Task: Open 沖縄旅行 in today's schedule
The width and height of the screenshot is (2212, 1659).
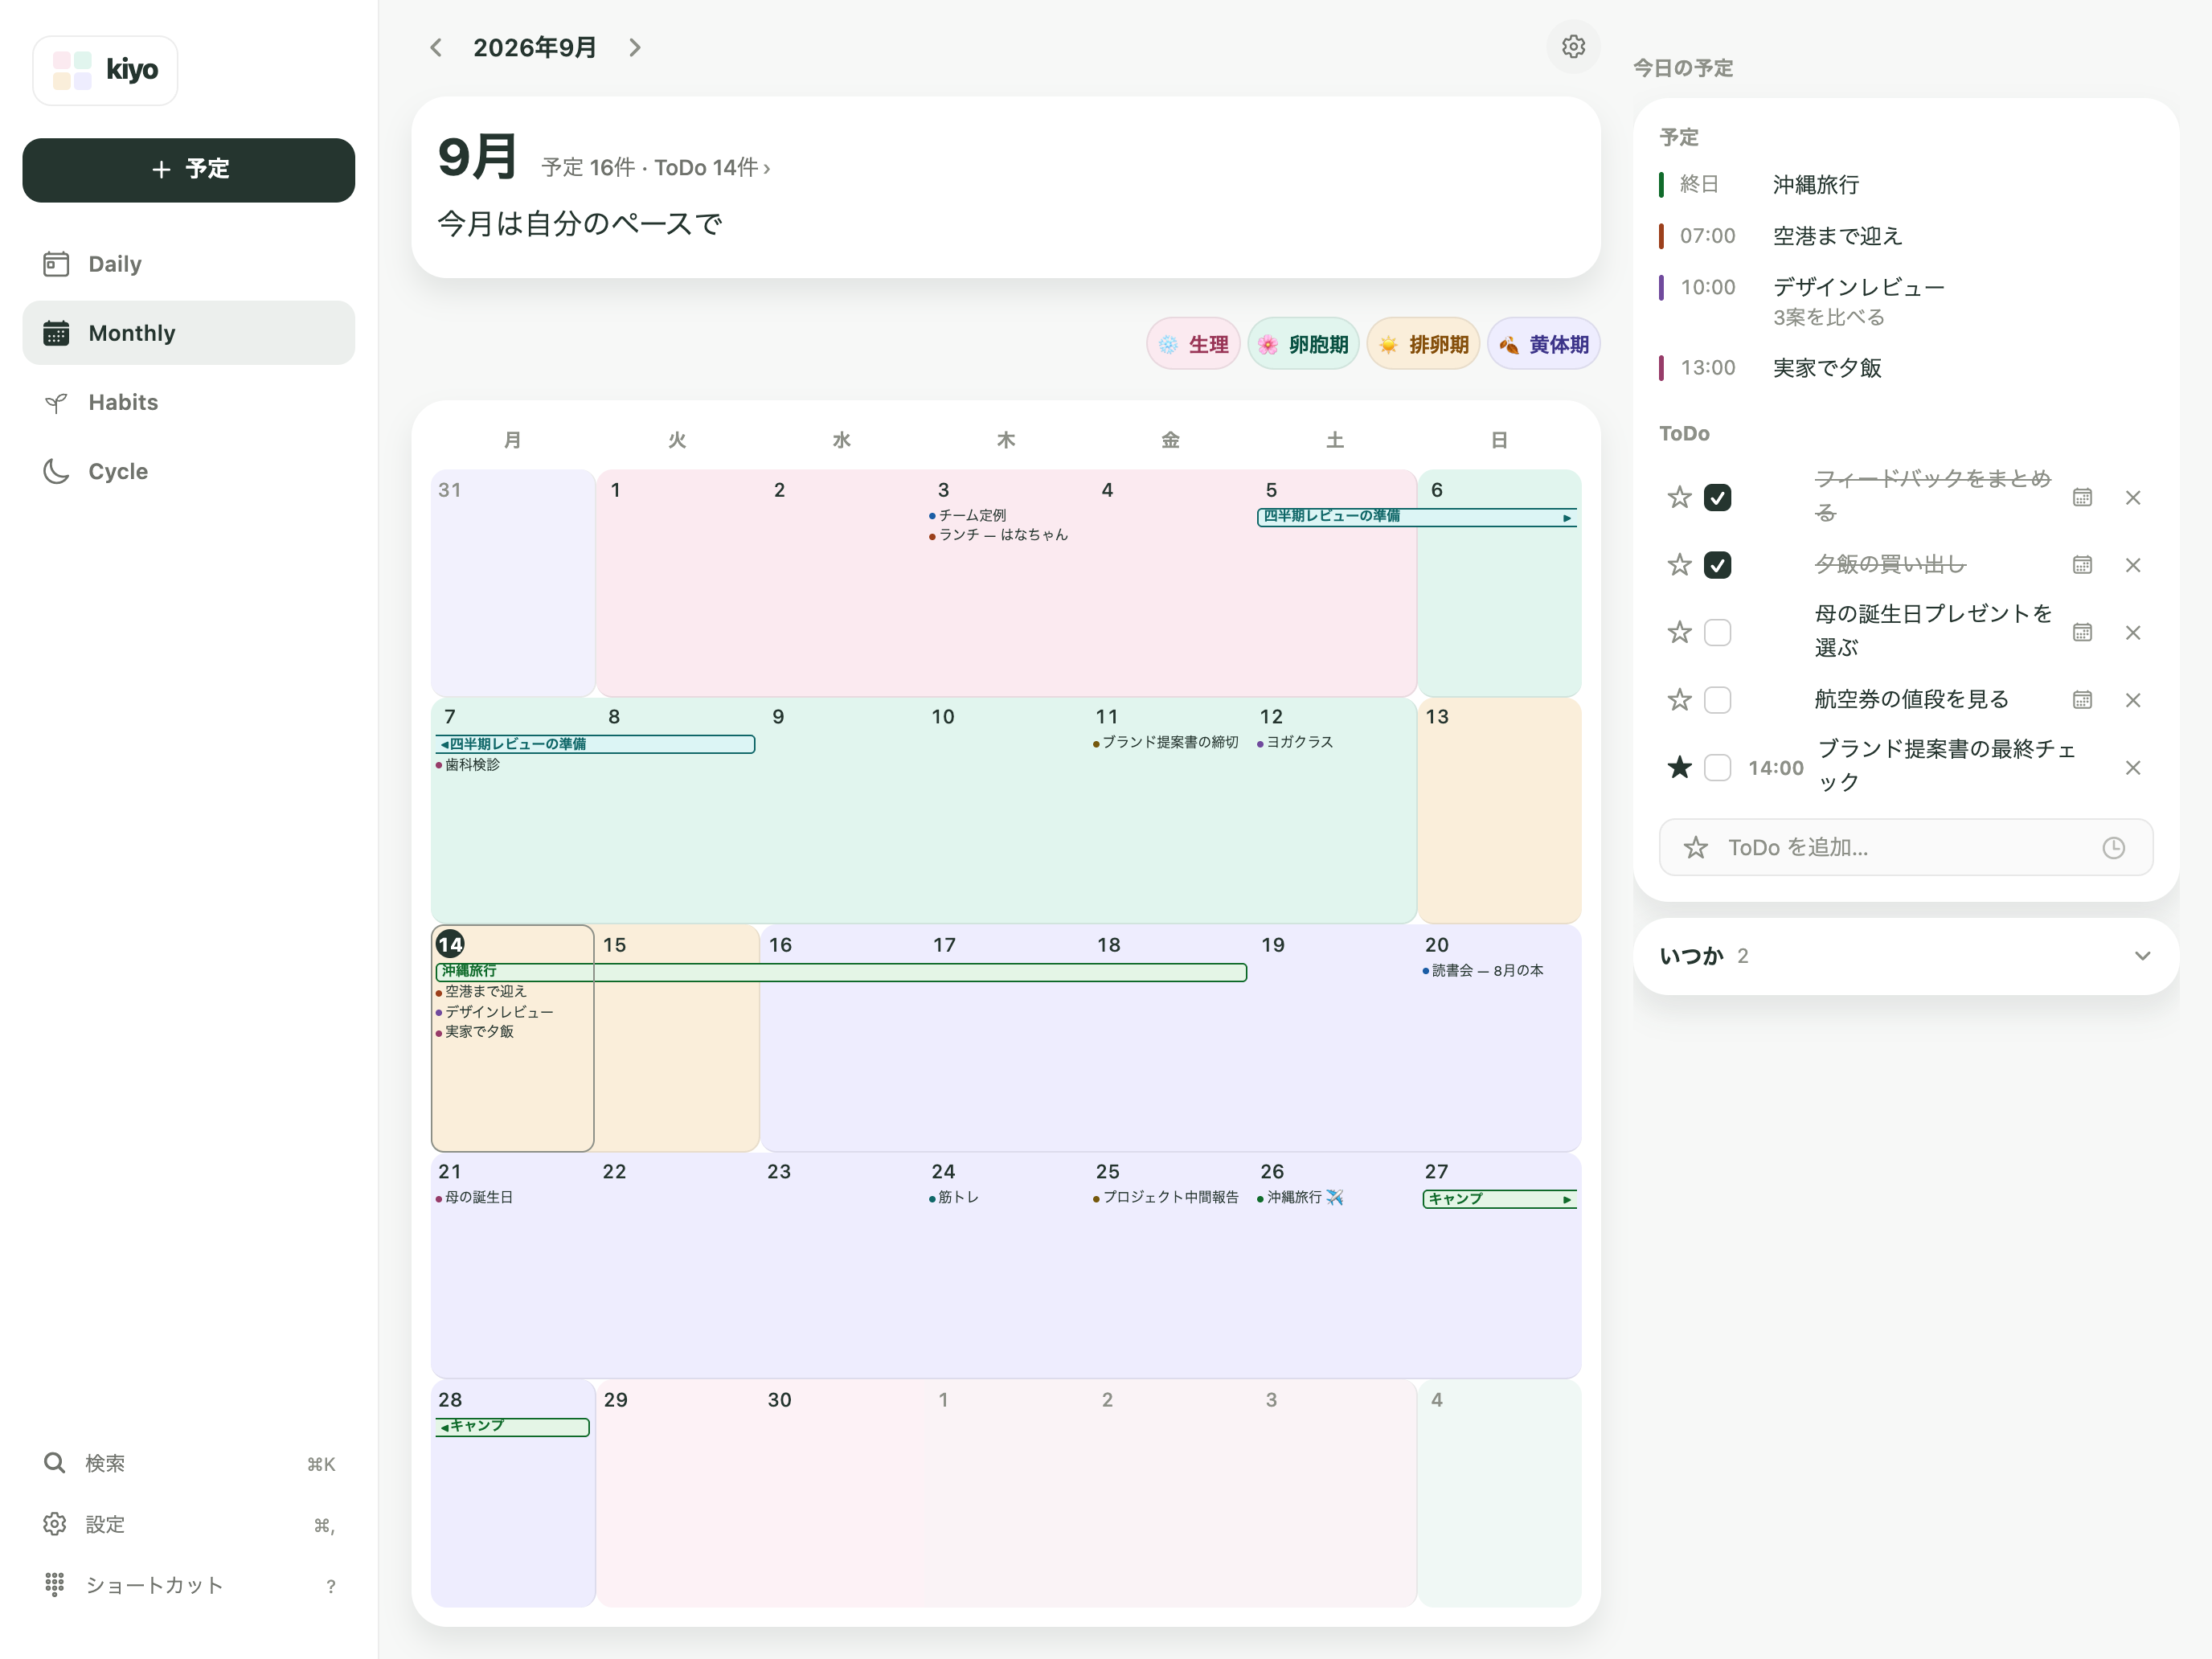Action: click(x=1906, y=184)
